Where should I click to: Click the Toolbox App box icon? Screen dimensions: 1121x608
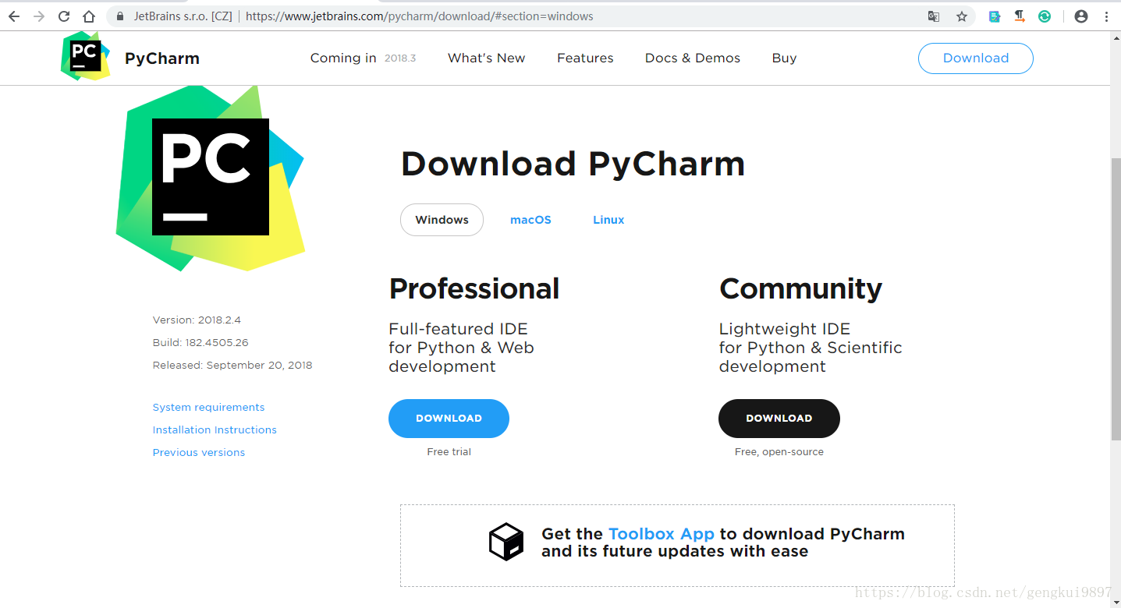506,542
